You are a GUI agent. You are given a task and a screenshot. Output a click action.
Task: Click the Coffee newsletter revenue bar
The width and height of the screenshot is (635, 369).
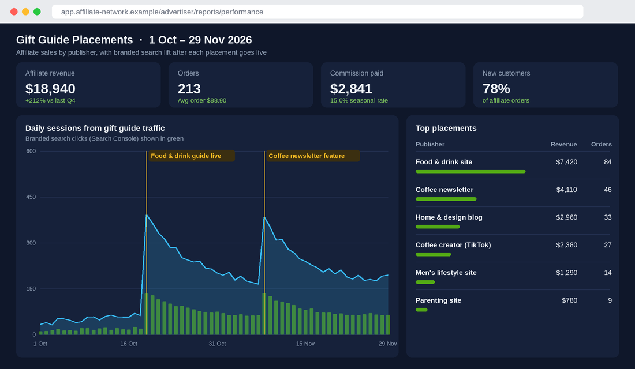pyautogui.click(x=446, y=199)
